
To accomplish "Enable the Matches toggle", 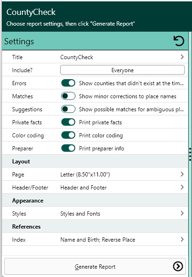I will [x=68, y=96].
